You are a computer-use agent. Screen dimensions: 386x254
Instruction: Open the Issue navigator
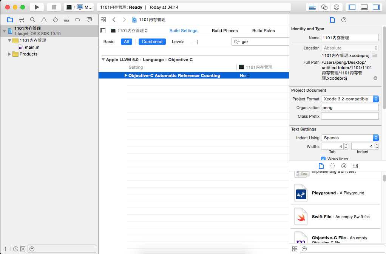click(44, 20)
